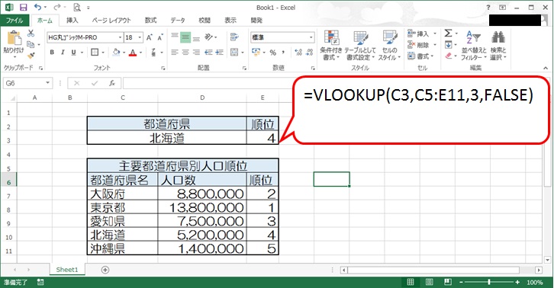Collapse the ribbon with the chevron
Viewport: 554px width, 288px height.
(x=546, y=68)
